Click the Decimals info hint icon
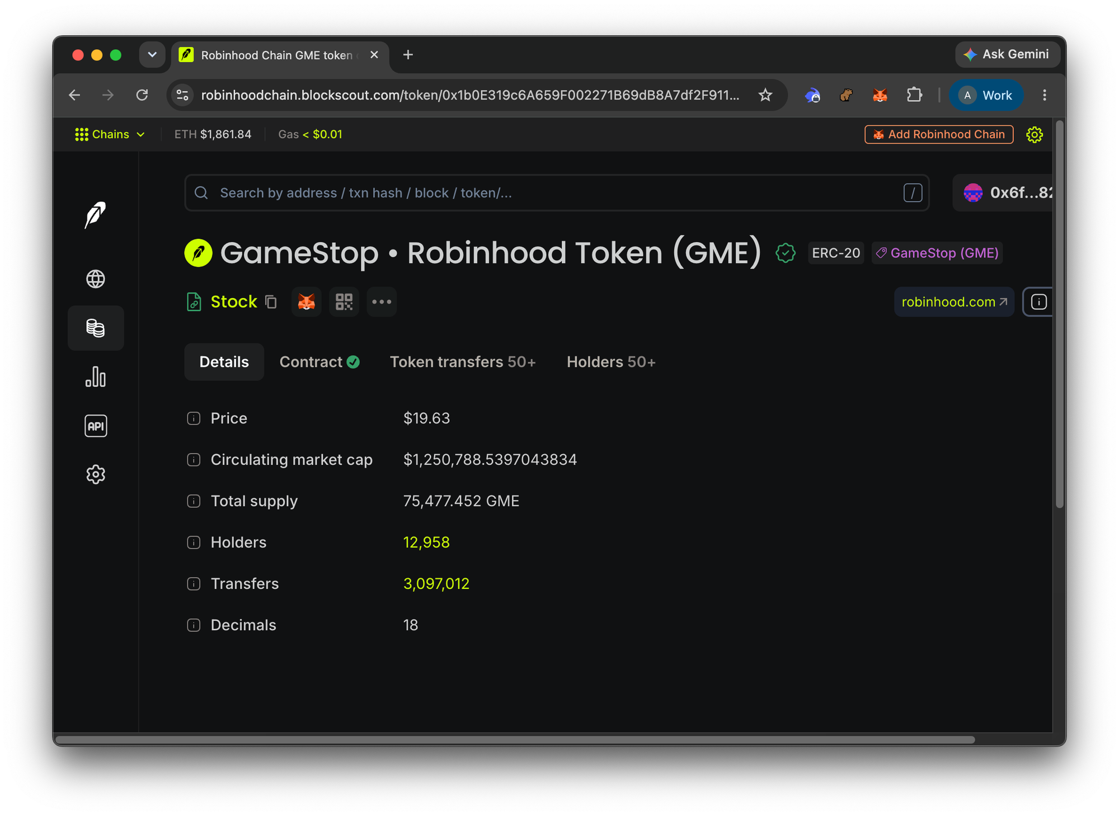This screenshot has height=816, width=1119. click(194, 625)
